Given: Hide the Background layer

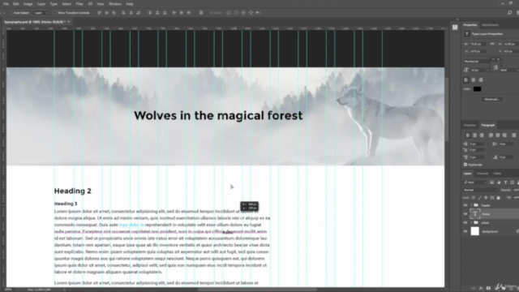Looking at the screenshot, I should [x=465, y=231].
